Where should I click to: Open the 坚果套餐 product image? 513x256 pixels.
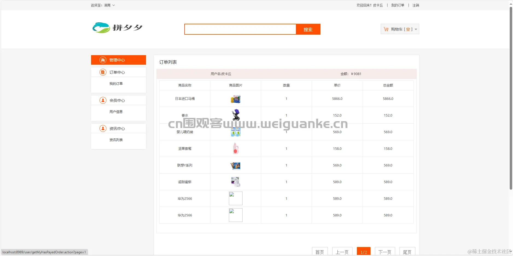tap(235, 149)
